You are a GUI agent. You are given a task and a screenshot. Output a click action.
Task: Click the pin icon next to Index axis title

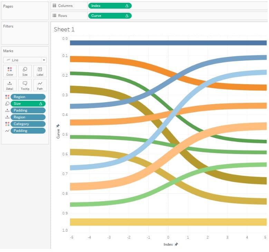click(176, 244)
